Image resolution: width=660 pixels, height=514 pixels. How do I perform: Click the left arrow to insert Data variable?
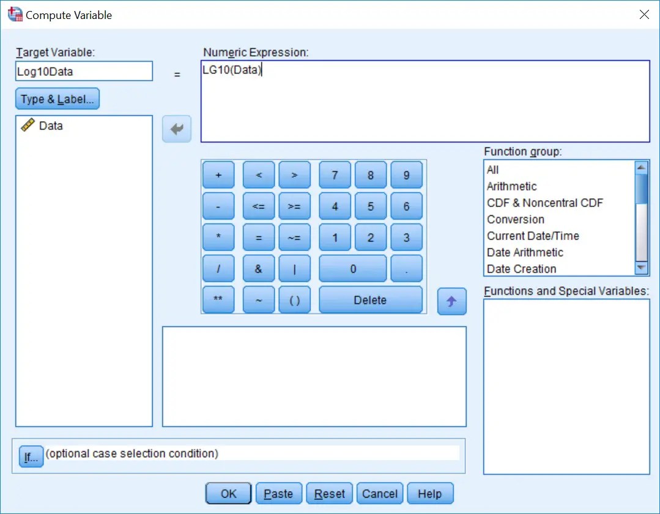click(176, 128)
